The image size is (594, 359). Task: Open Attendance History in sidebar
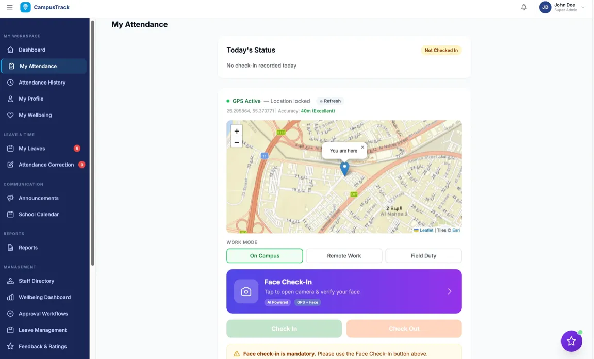pos(42,83)
